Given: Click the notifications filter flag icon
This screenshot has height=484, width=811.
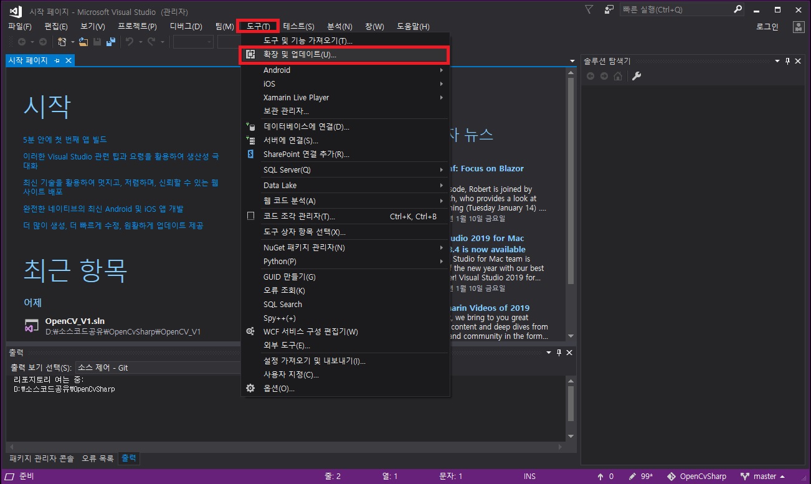Looking at the screenshot, I should pos(589,9).
